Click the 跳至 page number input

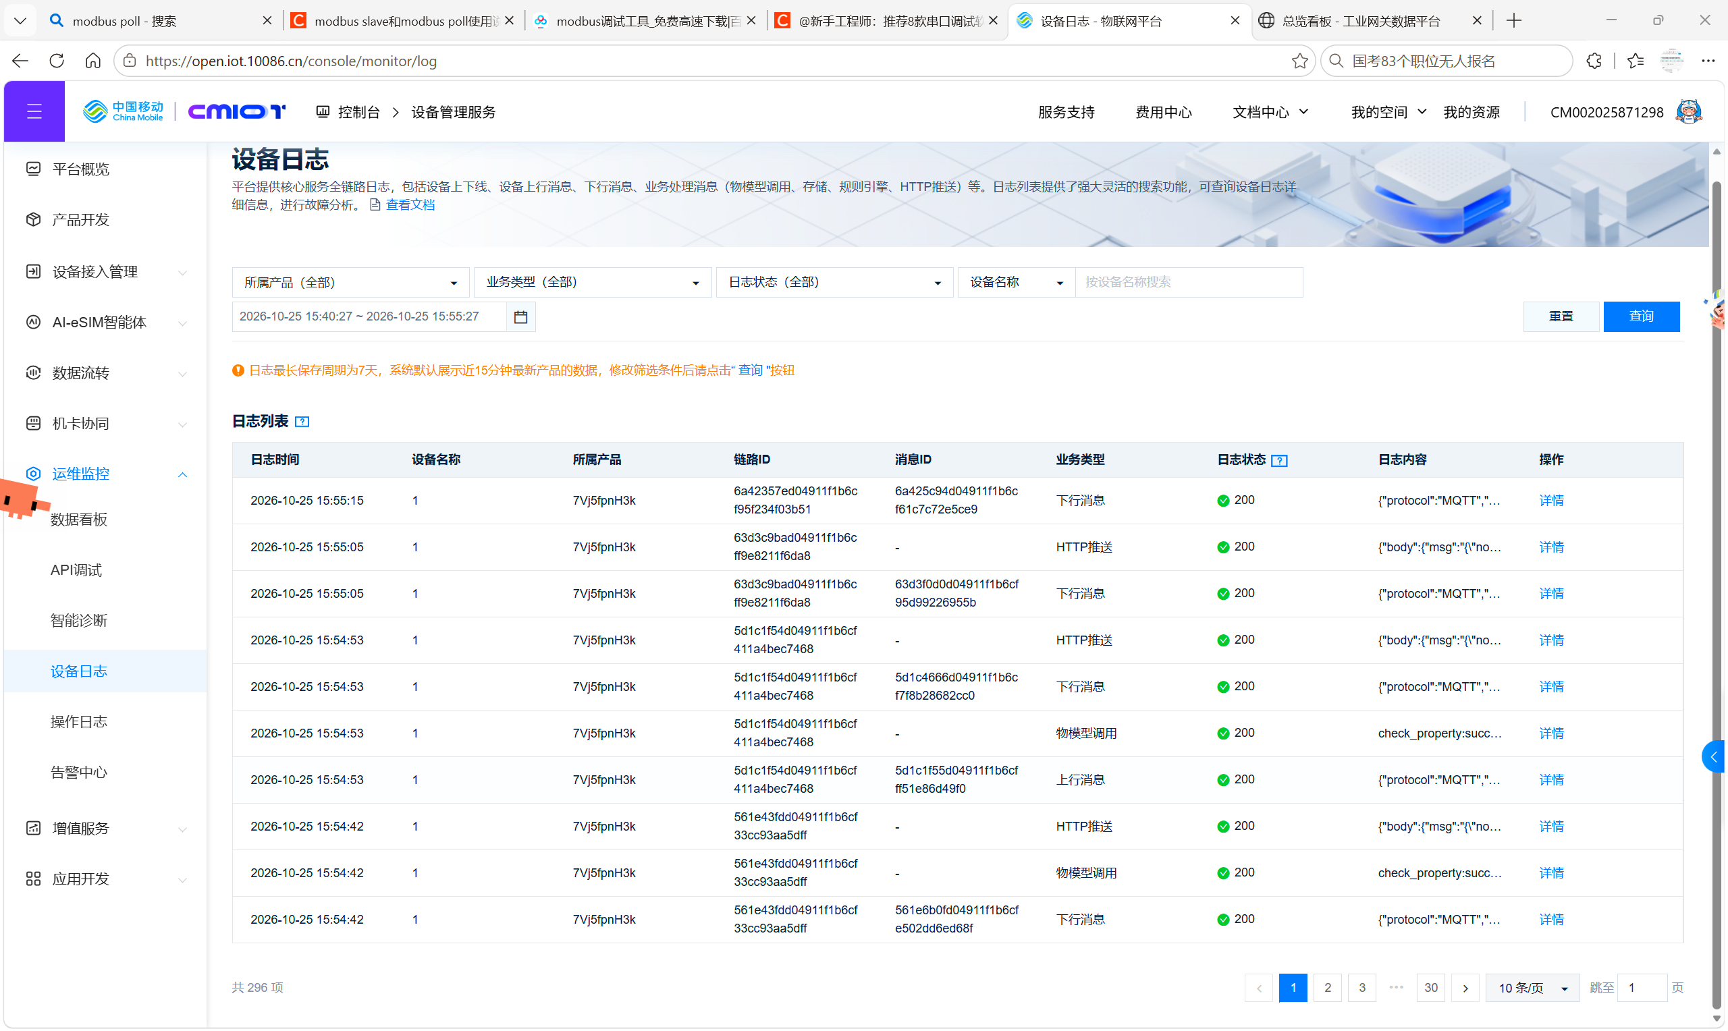tap(1642, 988)
